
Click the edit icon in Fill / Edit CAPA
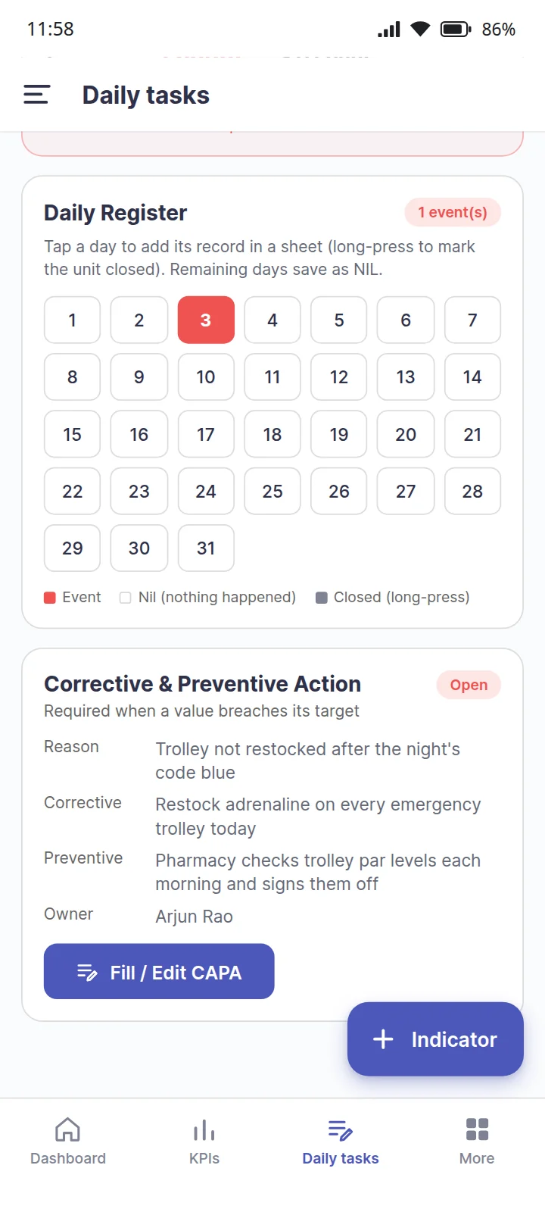87,972
